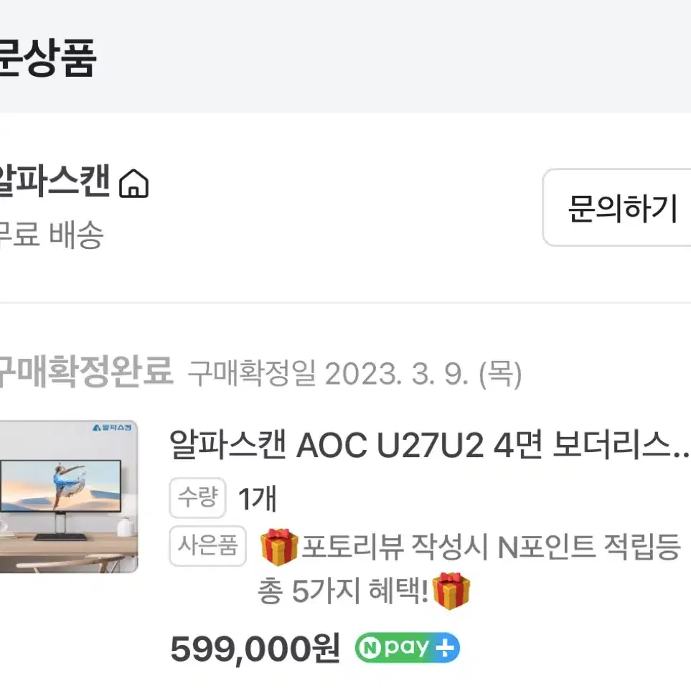Click the 사은품 label tag
Image resolution: width=691 pixels, height=691 pixels.
[x=207, y=545]
